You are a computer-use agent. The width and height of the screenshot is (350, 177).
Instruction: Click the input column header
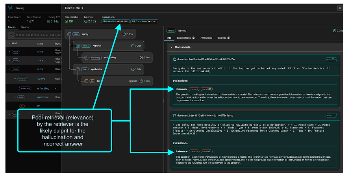pos(57,44)
